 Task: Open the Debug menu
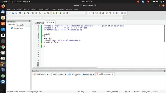pos(47,9)
